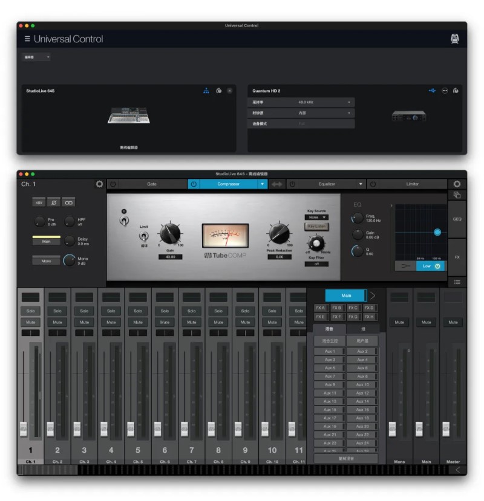This screenshot has width=484, height=501.
Task: Switch to the Limiter tab
Action: click(x=413, y=184)
